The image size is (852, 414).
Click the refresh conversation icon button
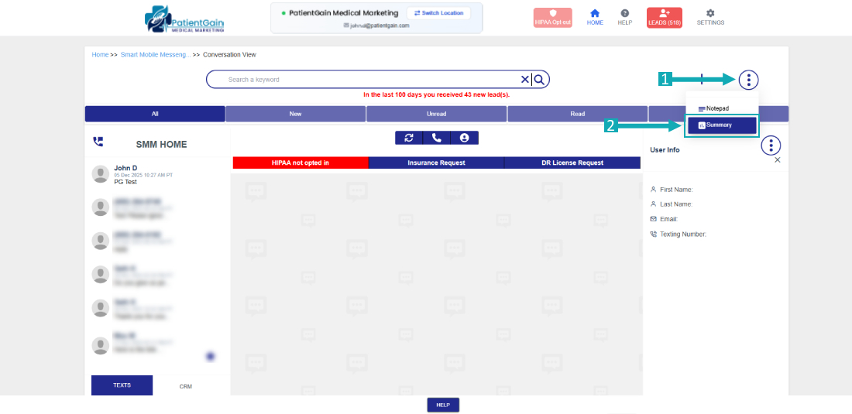pos(409,138)
